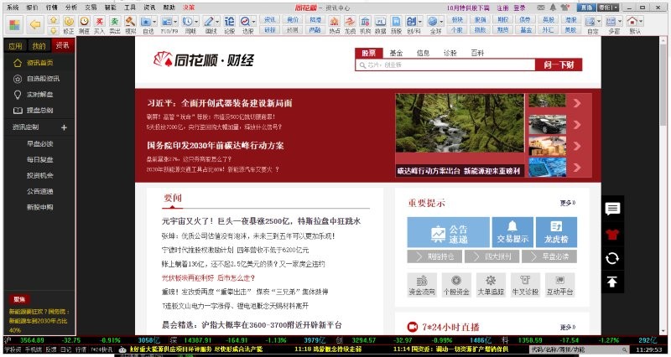Select the 基金 search tab

coord(396,53)
